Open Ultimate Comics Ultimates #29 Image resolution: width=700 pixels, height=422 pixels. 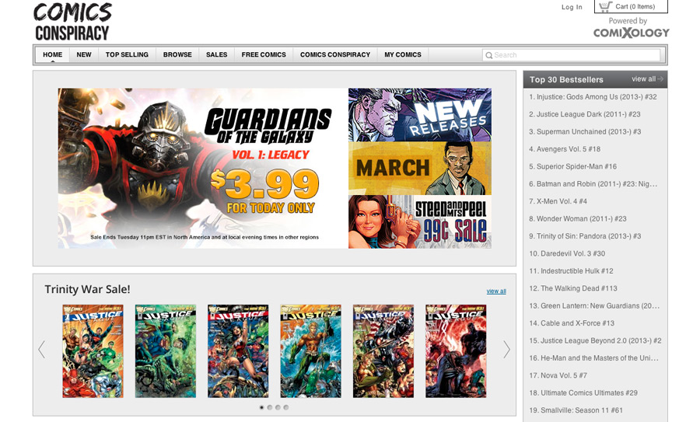click(x=583, y=392)
